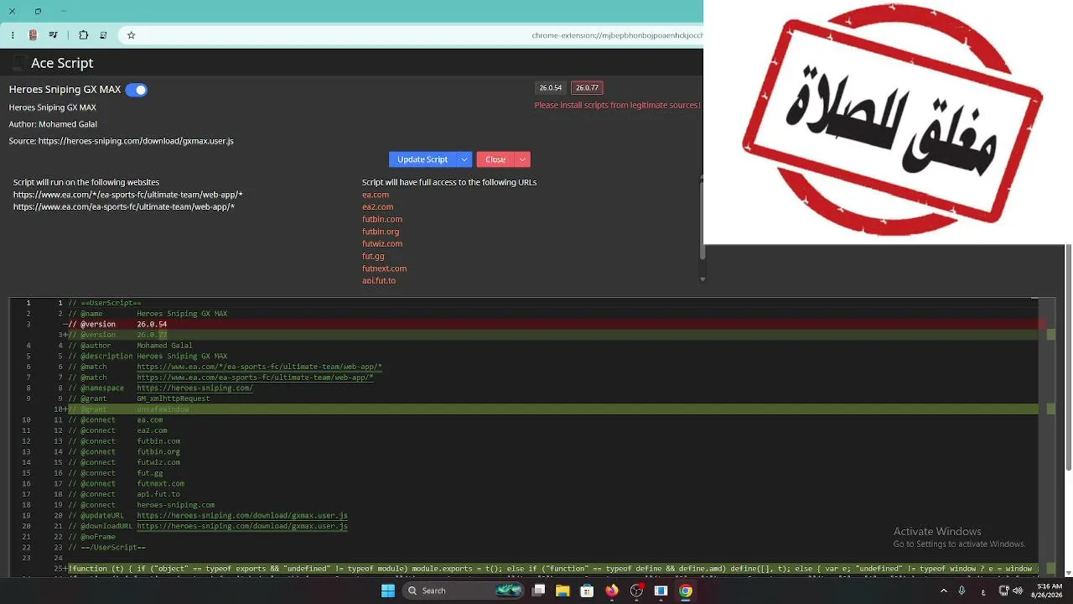This screenshot has height=604, width=1073.
Task: Open Task View on the taskbar
Action: click(x=539, y=591)
